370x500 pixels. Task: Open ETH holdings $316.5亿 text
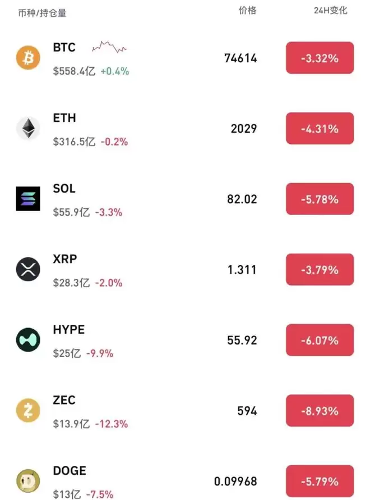pyautogui.click(x=74, y=142)
